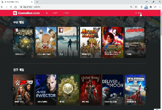Close the KT GameBox tab
Image resolution: width=162 pixels, height=110 pixels.
coord(32,2)
